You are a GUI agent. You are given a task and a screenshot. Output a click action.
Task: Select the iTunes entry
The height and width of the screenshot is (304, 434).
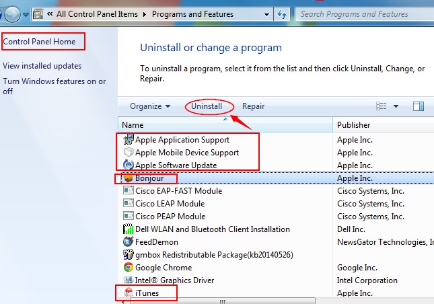point(147,293)
